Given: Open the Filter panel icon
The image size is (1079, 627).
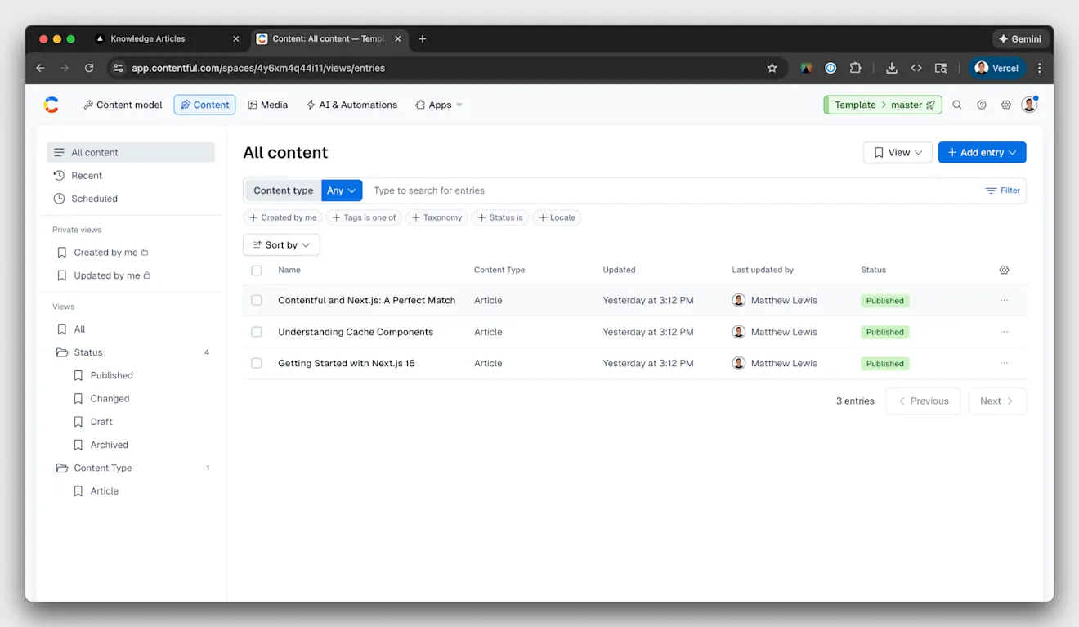Looking at the screenshot, I should (x=1002, y=190).
